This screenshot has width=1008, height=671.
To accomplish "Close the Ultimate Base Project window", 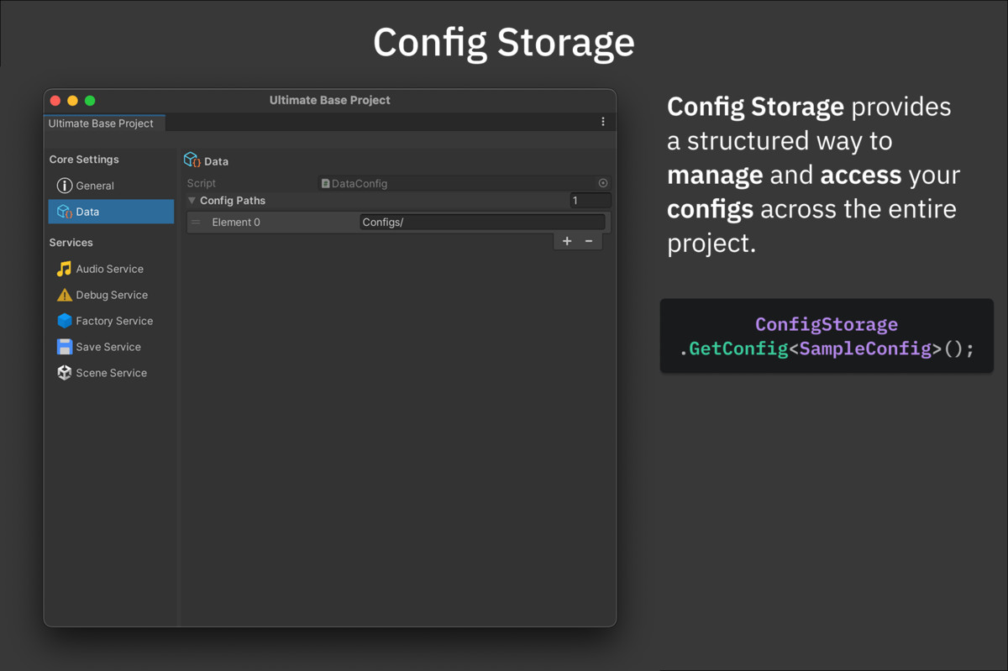I will click(x=55, y=101).
